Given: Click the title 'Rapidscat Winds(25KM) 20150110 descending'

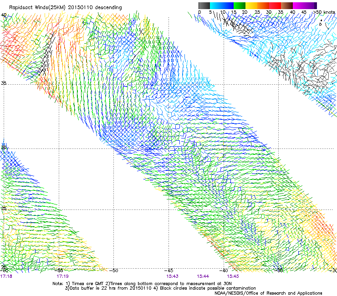Looking at the screenshot, I should pos(65,8).
